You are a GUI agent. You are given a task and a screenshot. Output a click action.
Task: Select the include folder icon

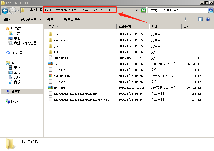coord(50,40)
